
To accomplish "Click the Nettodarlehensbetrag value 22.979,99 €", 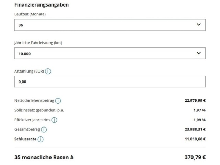I will tap(195, 101).
